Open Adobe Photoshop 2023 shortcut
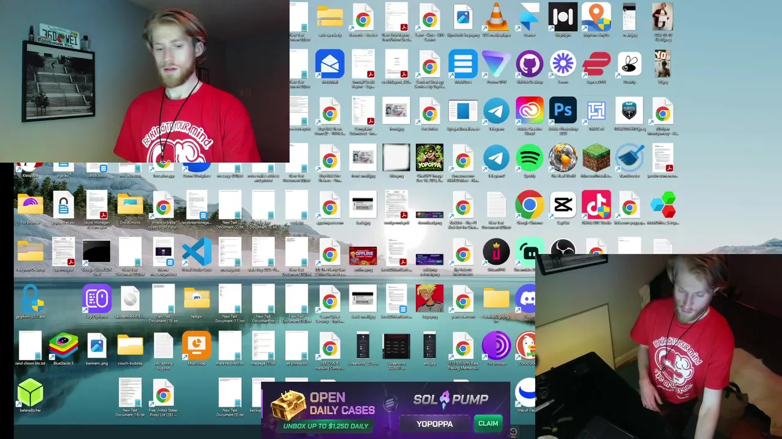The image size is (782, 439). (x=563, y=111)
